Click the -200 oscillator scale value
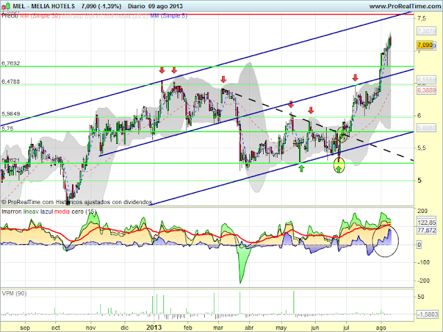The image size is (443, 332). pos(423,281)
